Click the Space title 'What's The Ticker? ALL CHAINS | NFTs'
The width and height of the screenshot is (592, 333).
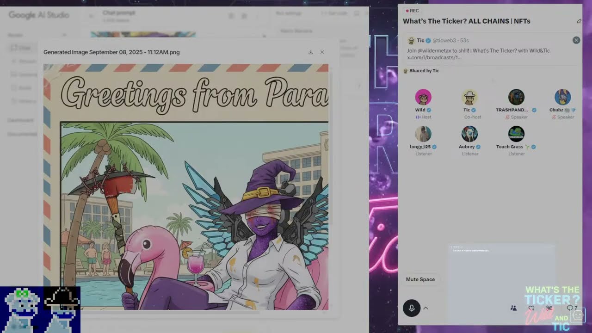467,21
